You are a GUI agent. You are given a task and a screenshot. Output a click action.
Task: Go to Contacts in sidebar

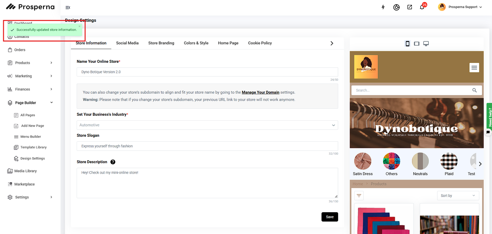[21, 36]
